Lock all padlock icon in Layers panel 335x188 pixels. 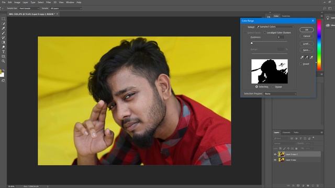point(296,148)
